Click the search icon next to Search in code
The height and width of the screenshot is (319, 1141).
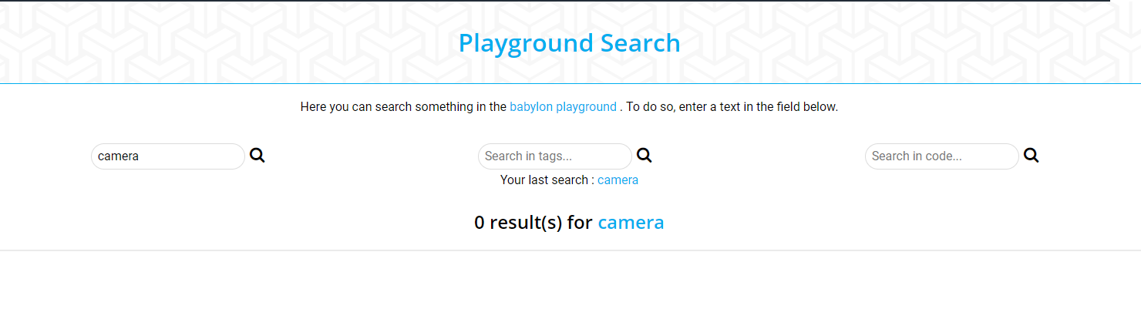pos(1032,156)
